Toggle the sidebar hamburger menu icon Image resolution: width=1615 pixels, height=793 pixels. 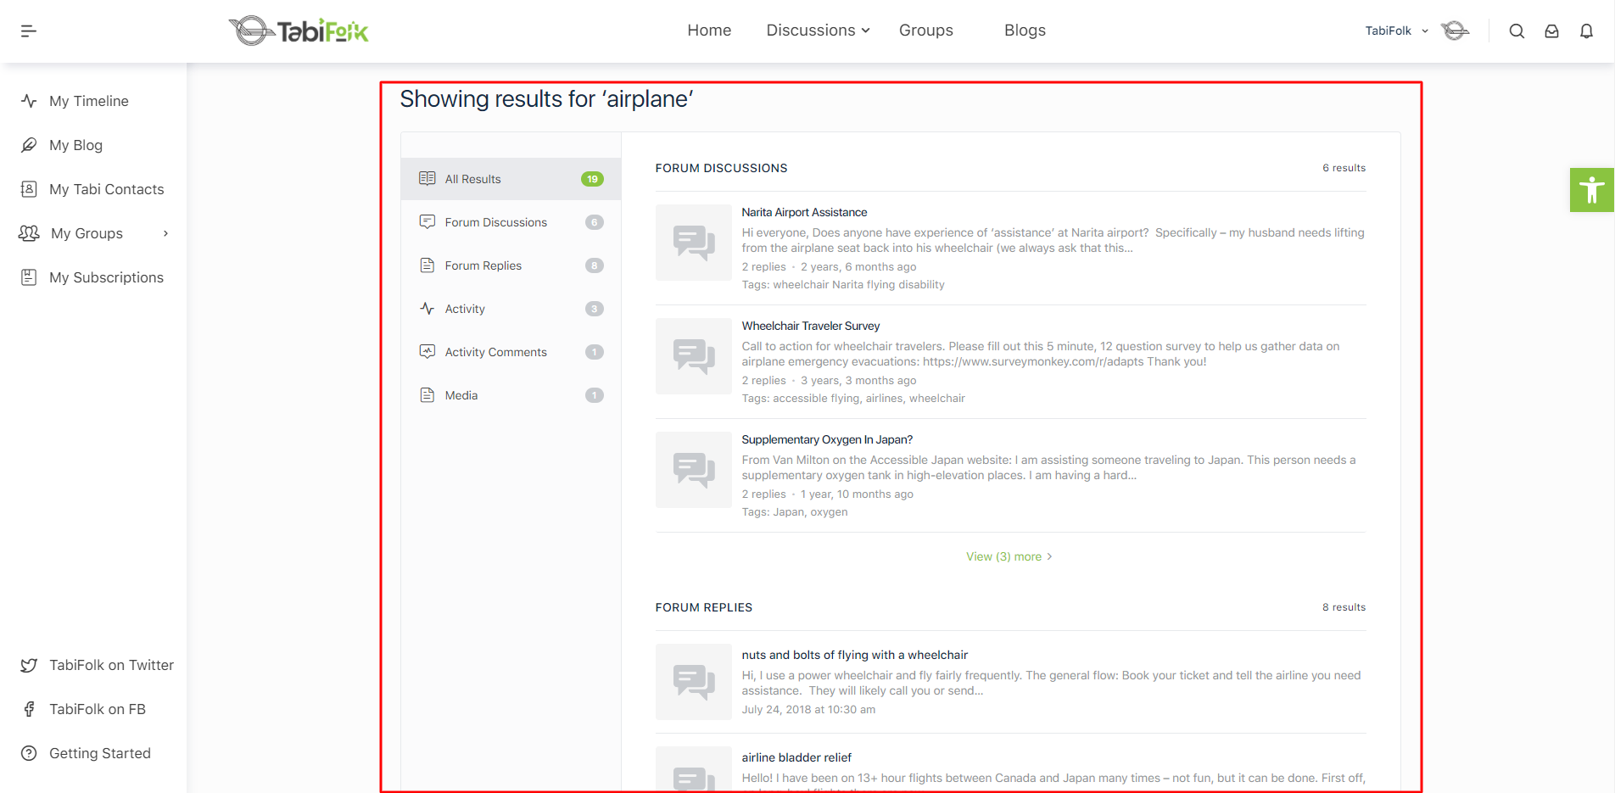(x=28, y=31)
